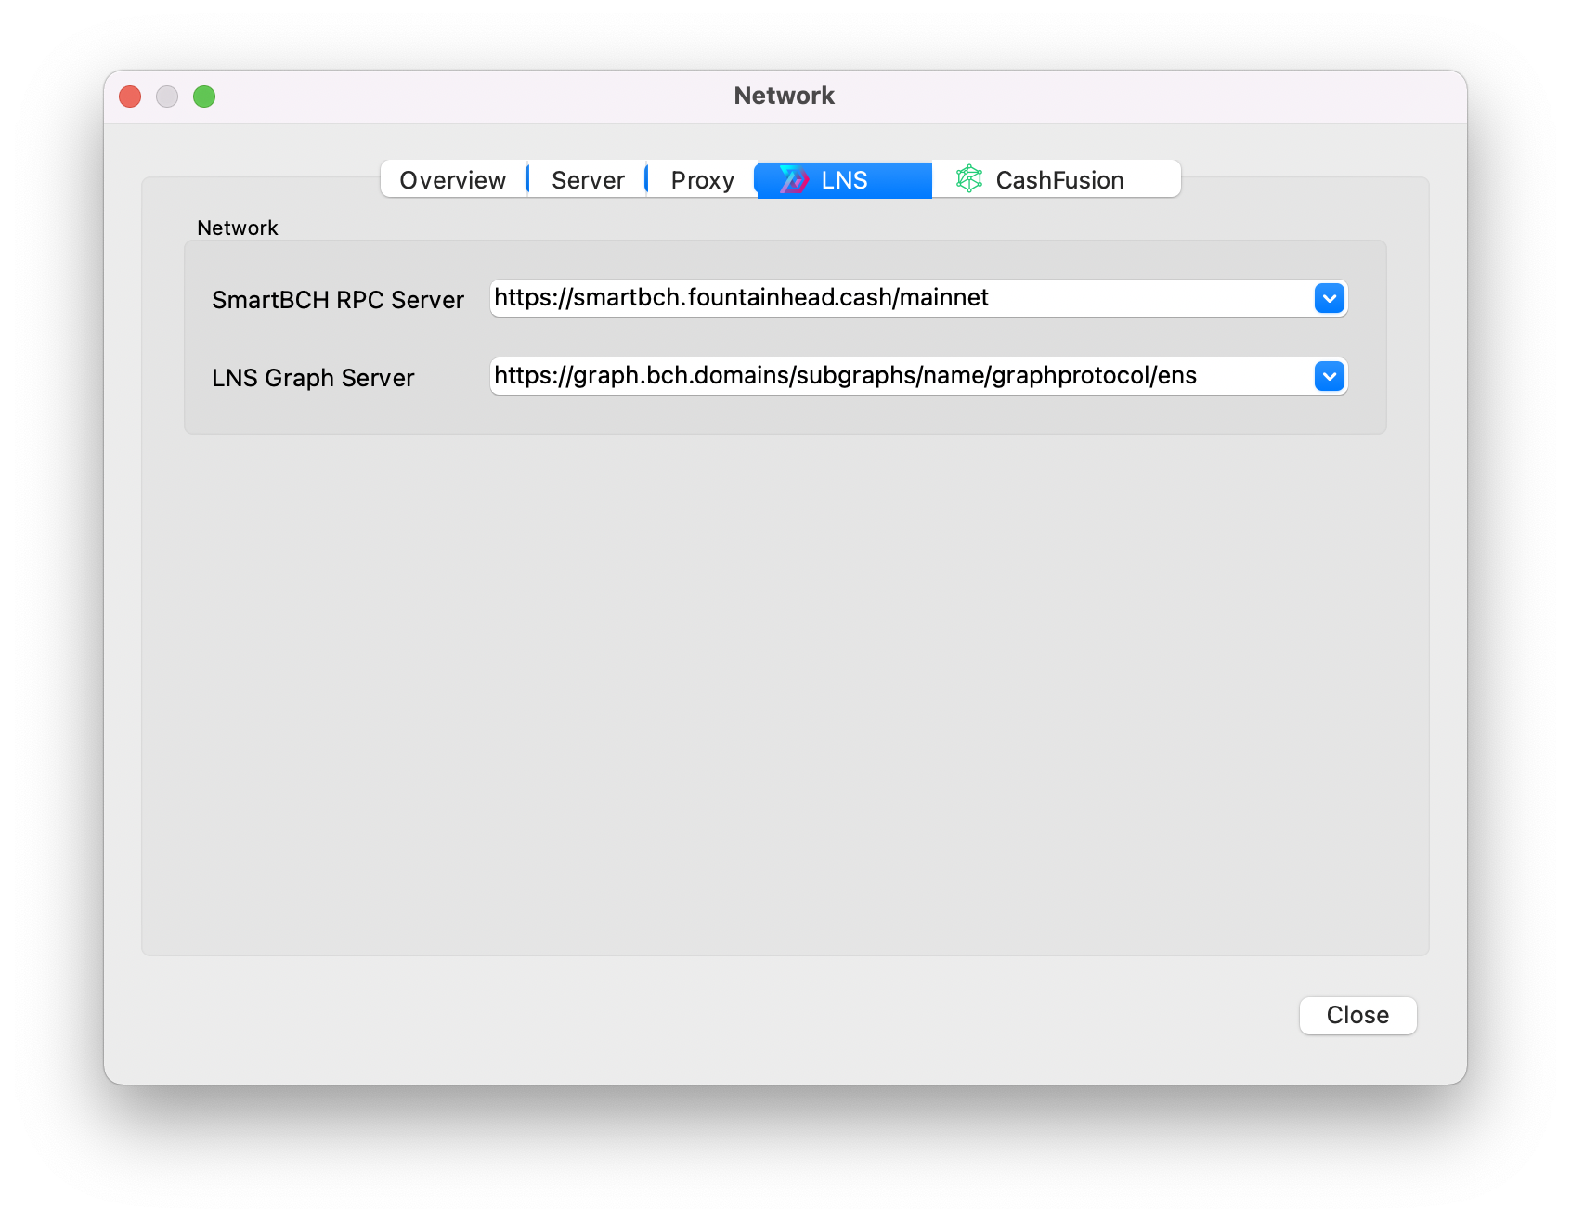Image resolution: width=1571 pixels, height=1222 pixels.
Task: Click the Network window title text
Action: pos(785,96)
